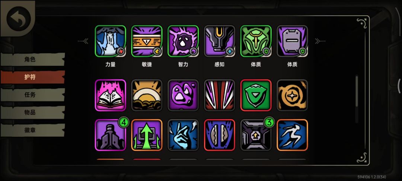402x181 pixels.
Task: Choose the blue snapping hand talisman
Action: click(183, 135)
